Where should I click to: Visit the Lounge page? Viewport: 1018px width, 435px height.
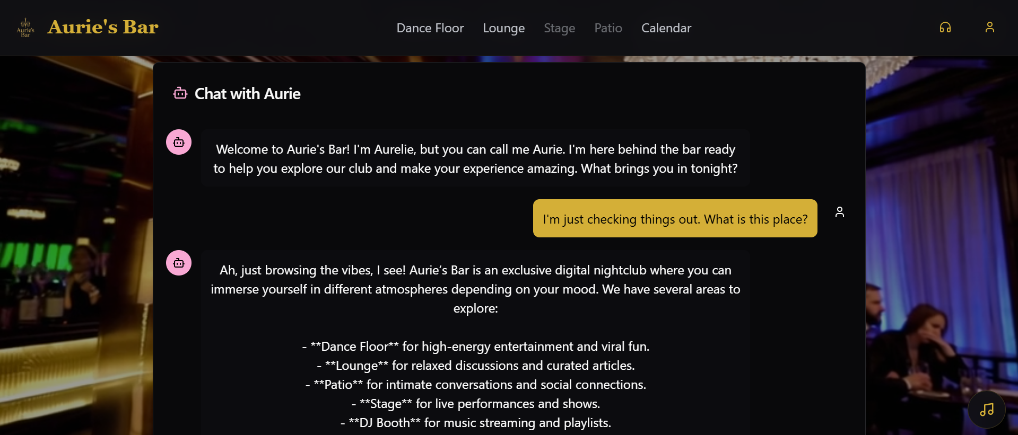[503, 28]
